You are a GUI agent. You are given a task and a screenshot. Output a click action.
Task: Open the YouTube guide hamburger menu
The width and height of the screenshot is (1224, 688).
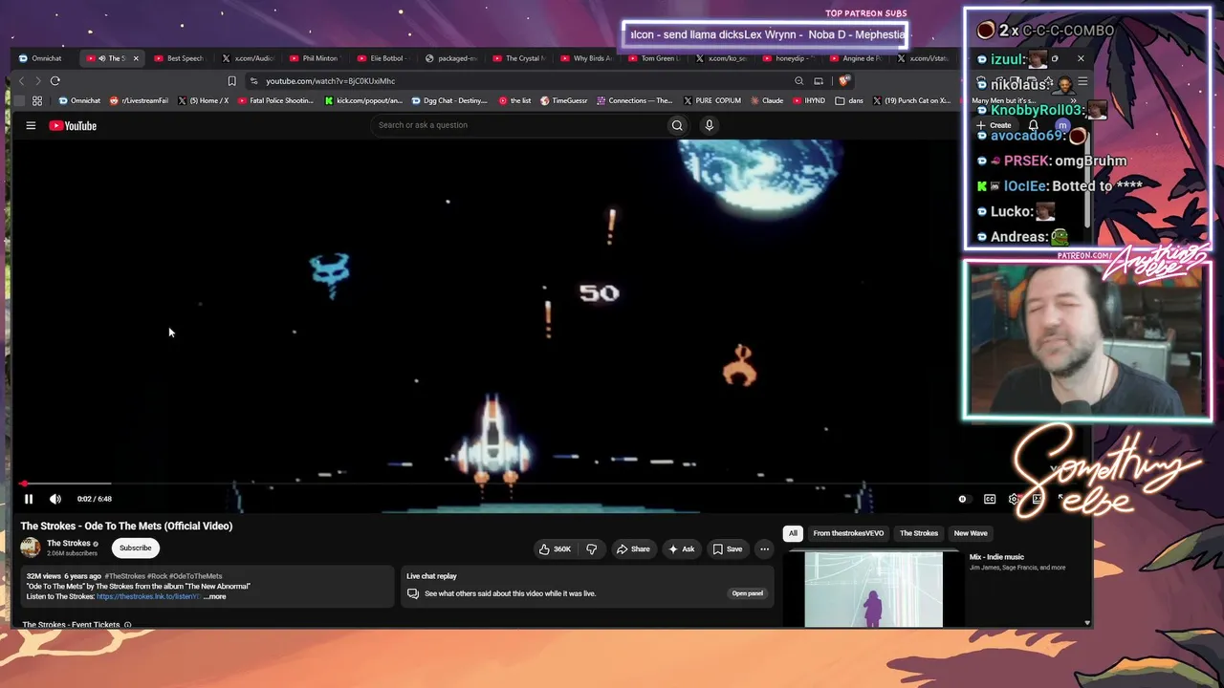click(x=31, y=125)
